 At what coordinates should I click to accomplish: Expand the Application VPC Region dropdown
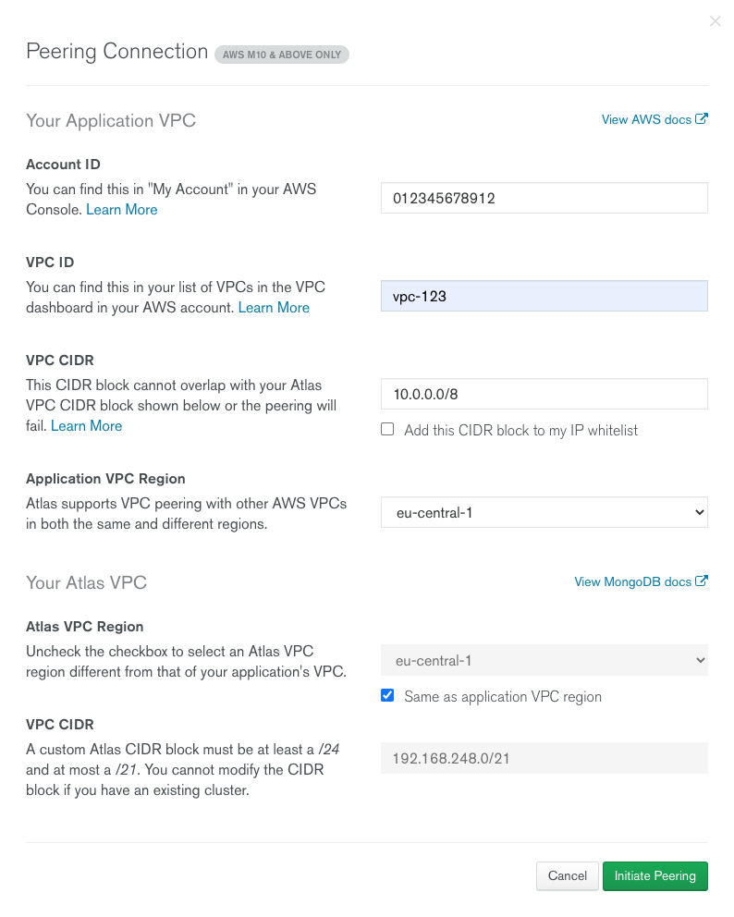click(x=544, y=512)
